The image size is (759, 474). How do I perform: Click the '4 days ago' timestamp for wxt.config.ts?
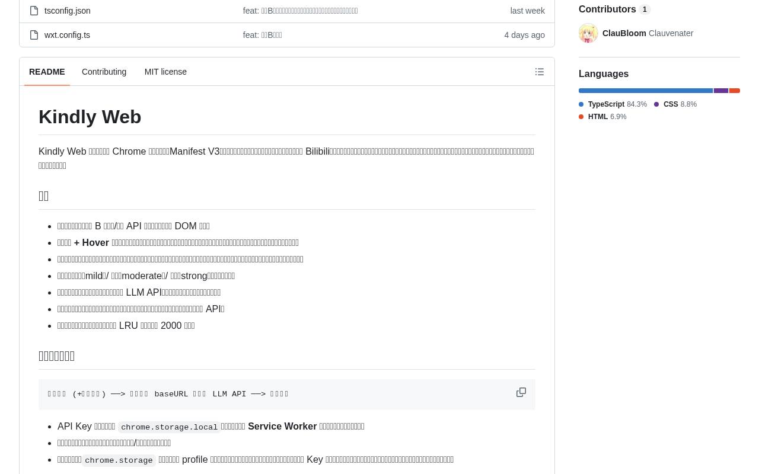[524, 35]
